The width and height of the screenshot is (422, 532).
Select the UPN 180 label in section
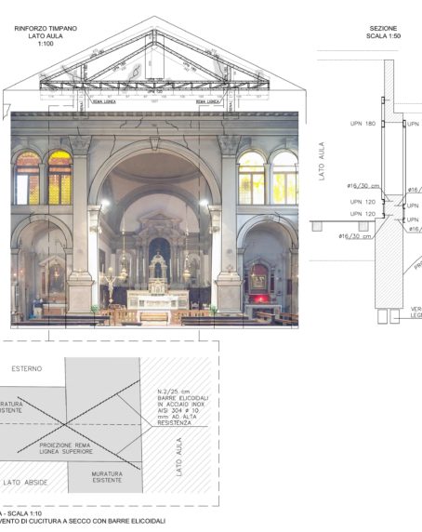coord(363,124)
